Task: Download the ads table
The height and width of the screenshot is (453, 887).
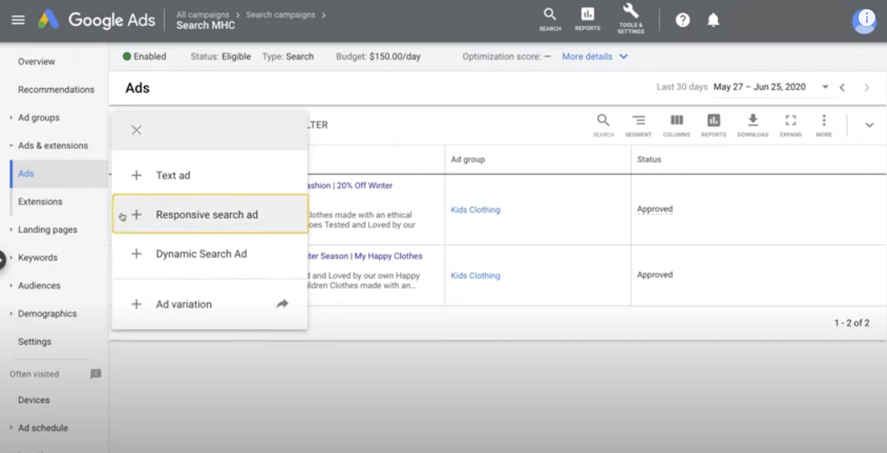Action: (x=753, y=125)
